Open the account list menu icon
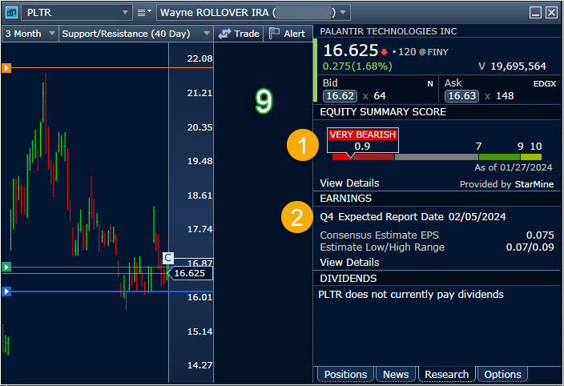 144,13
